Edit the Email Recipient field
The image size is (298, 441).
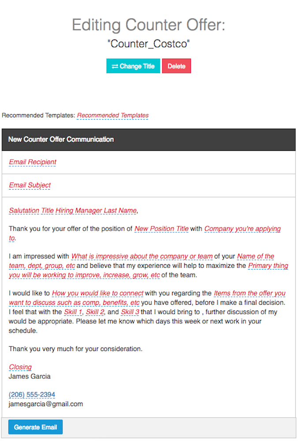(33, 162)
